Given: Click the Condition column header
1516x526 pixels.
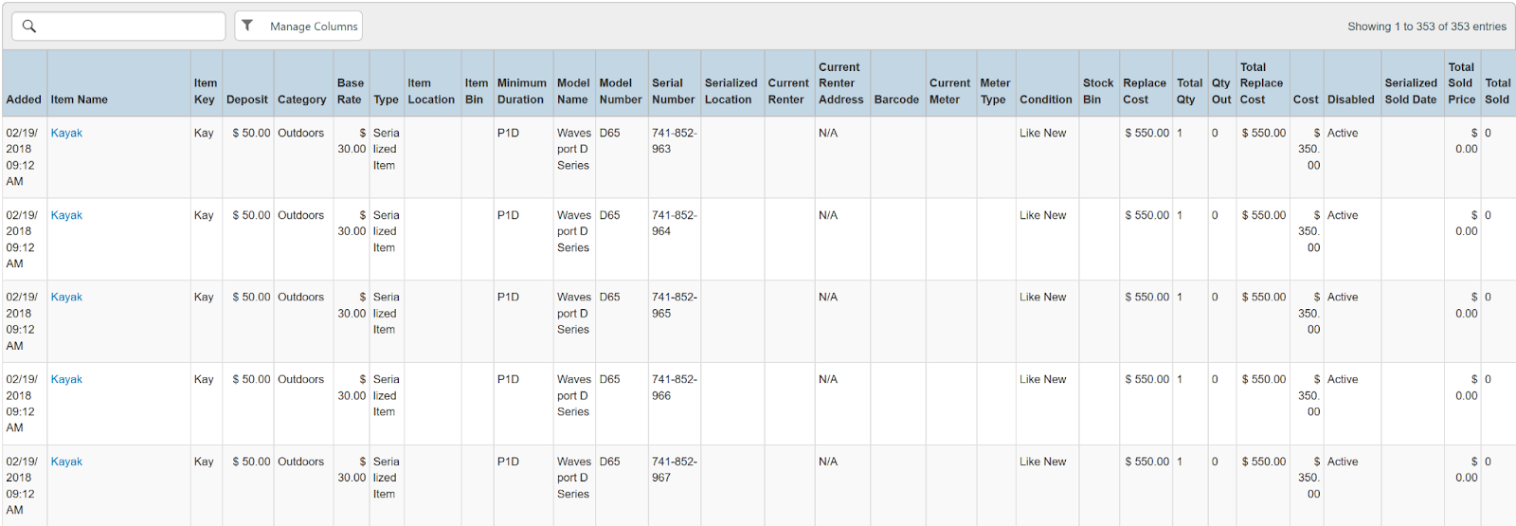Looking at the screenshot, I should tap(1045, 100).
